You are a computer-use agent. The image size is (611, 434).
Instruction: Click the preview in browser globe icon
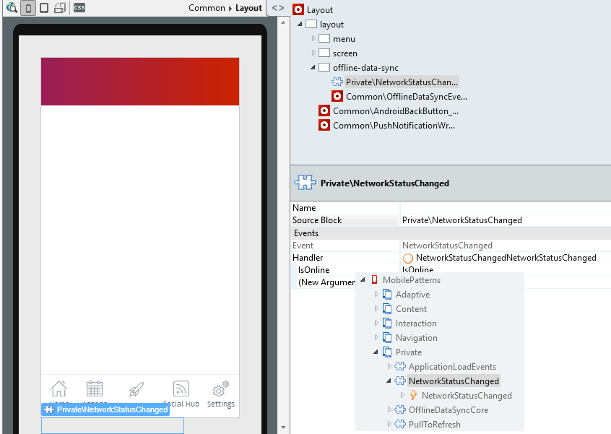pyautogui.click(x=11, y=8)
